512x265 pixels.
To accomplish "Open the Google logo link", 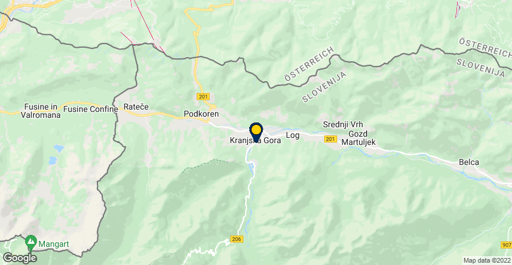I will (x=19, y=258).
